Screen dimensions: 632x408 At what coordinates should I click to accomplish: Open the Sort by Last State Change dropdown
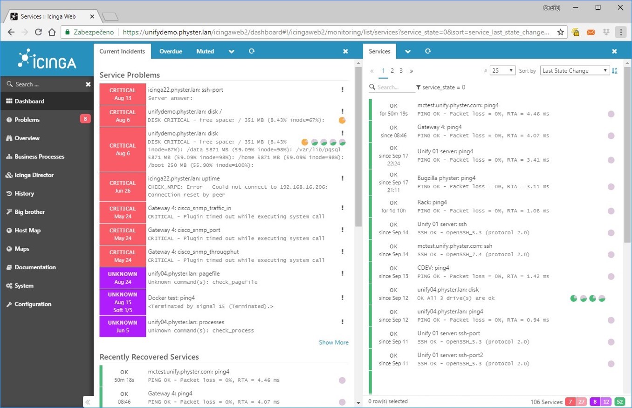point(575,70)
